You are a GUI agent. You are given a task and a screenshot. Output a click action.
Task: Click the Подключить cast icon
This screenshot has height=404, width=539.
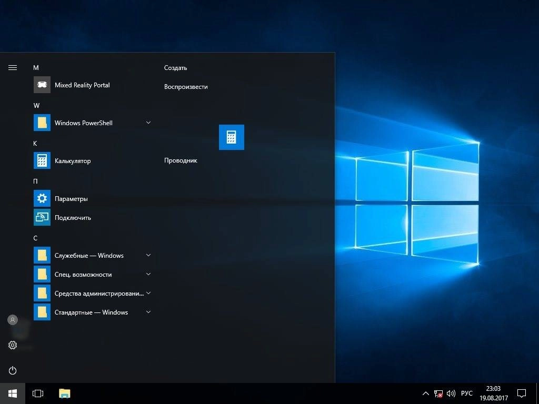[42, 217]
